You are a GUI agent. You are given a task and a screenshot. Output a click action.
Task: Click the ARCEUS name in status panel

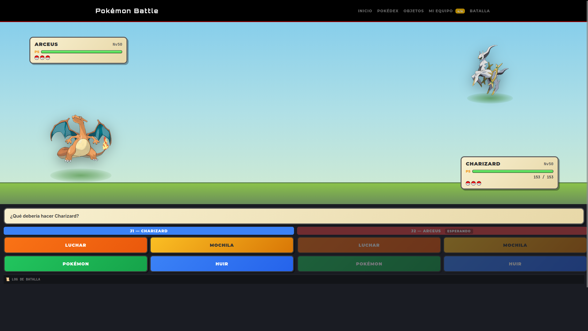(46, 44)
